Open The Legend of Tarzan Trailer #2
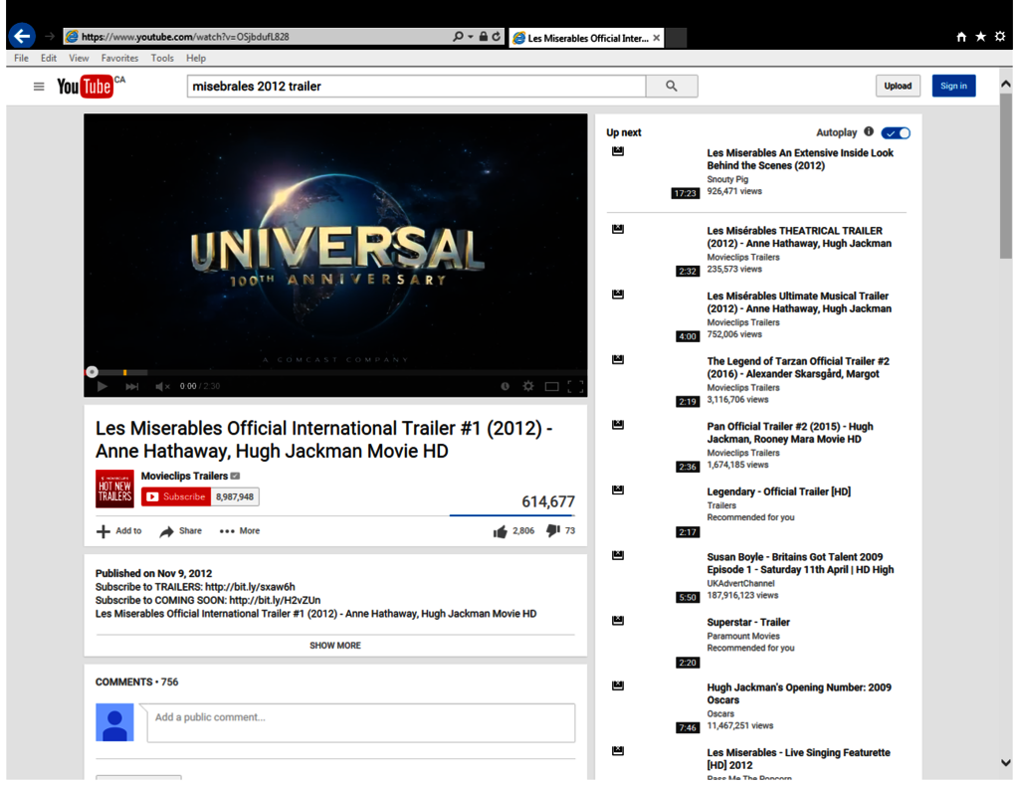Viewport: 1019px width, 786px height. pos(798,368)
